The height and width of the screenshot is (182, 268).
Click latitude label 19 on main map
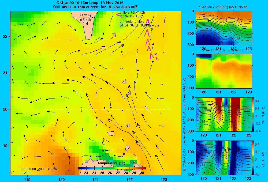5,146
